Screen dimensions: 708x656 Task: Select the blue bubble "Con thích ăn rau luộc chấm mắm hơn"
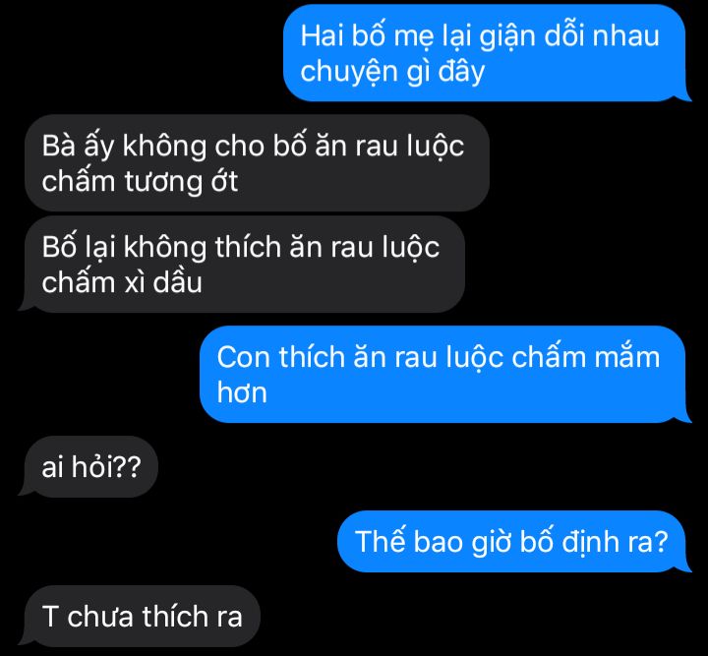click(x=442, y=375)
